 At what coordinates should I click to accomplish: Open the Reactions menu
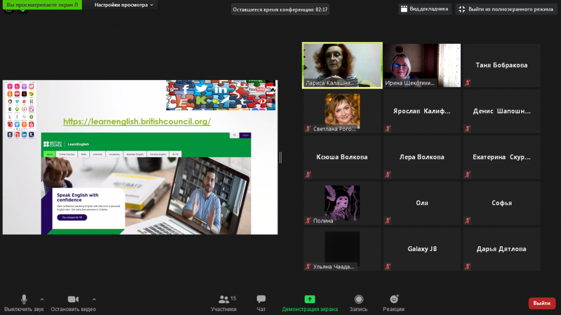(x=394, y=303)
